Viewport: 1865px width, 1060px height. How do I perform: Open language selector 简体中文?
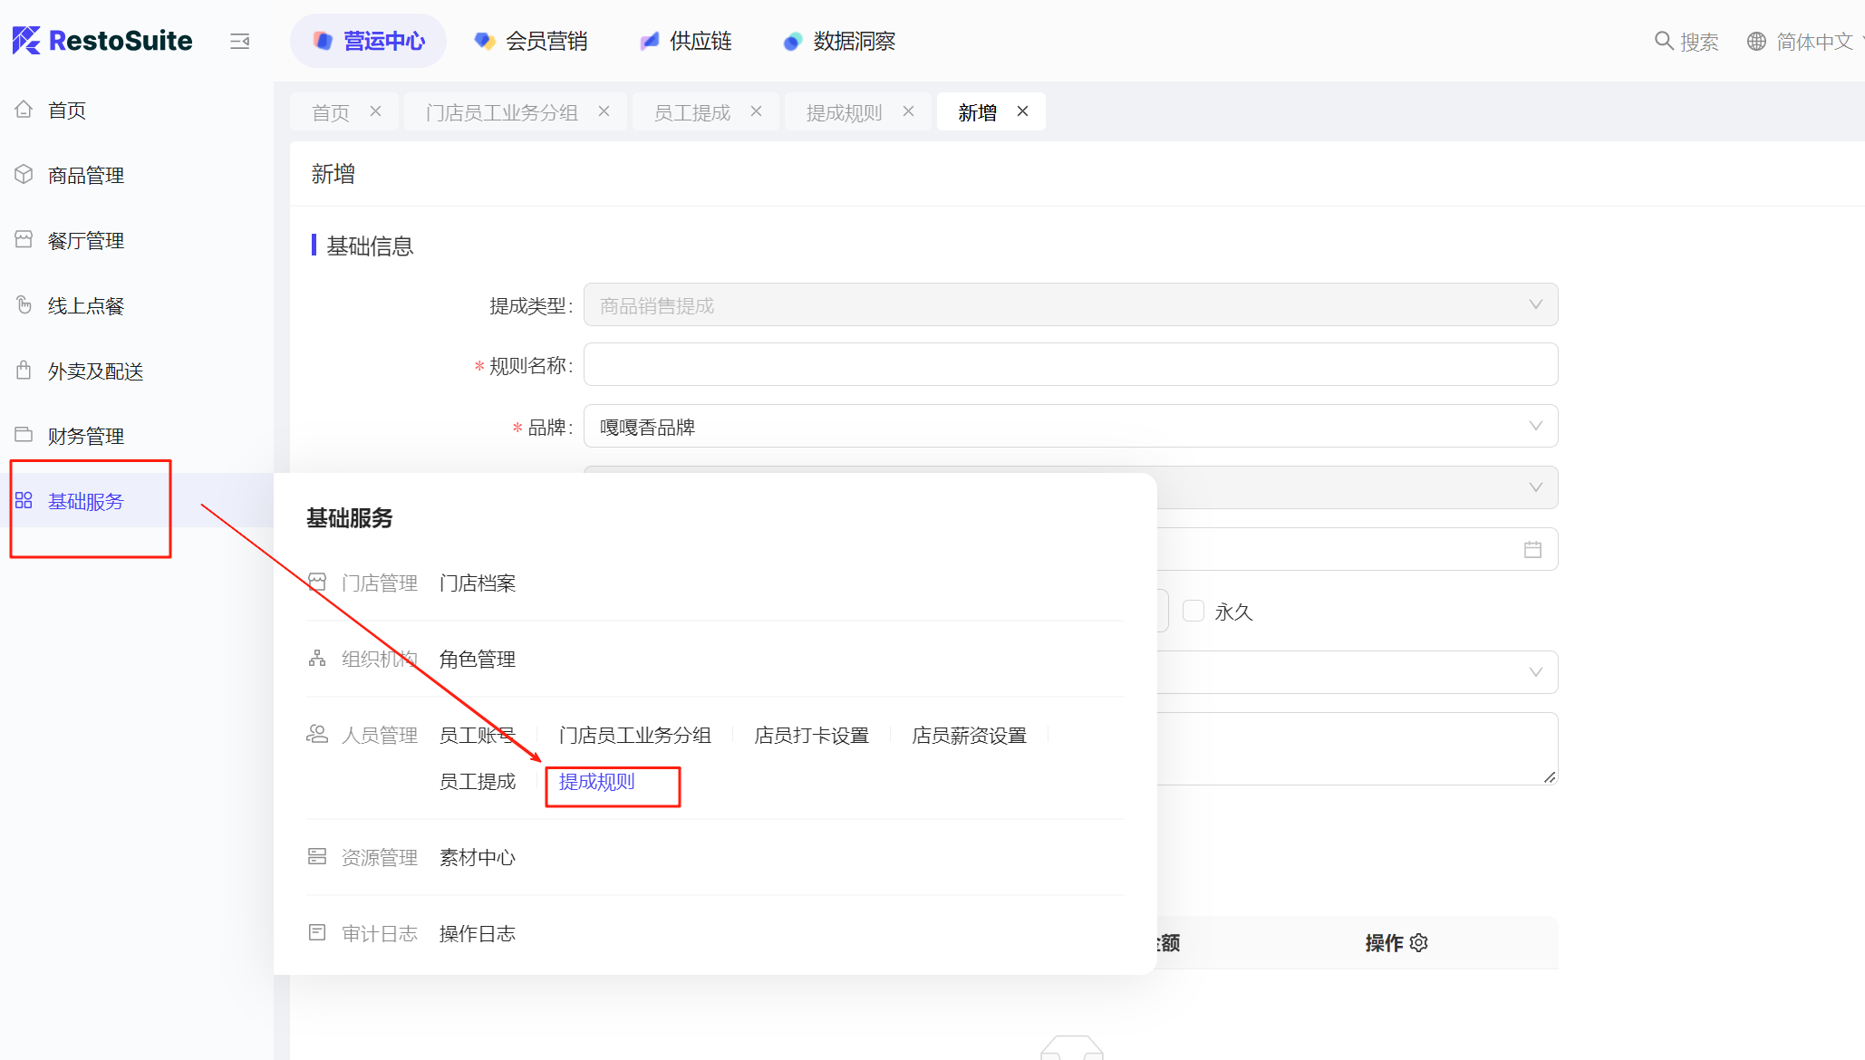click(1801, 42)
